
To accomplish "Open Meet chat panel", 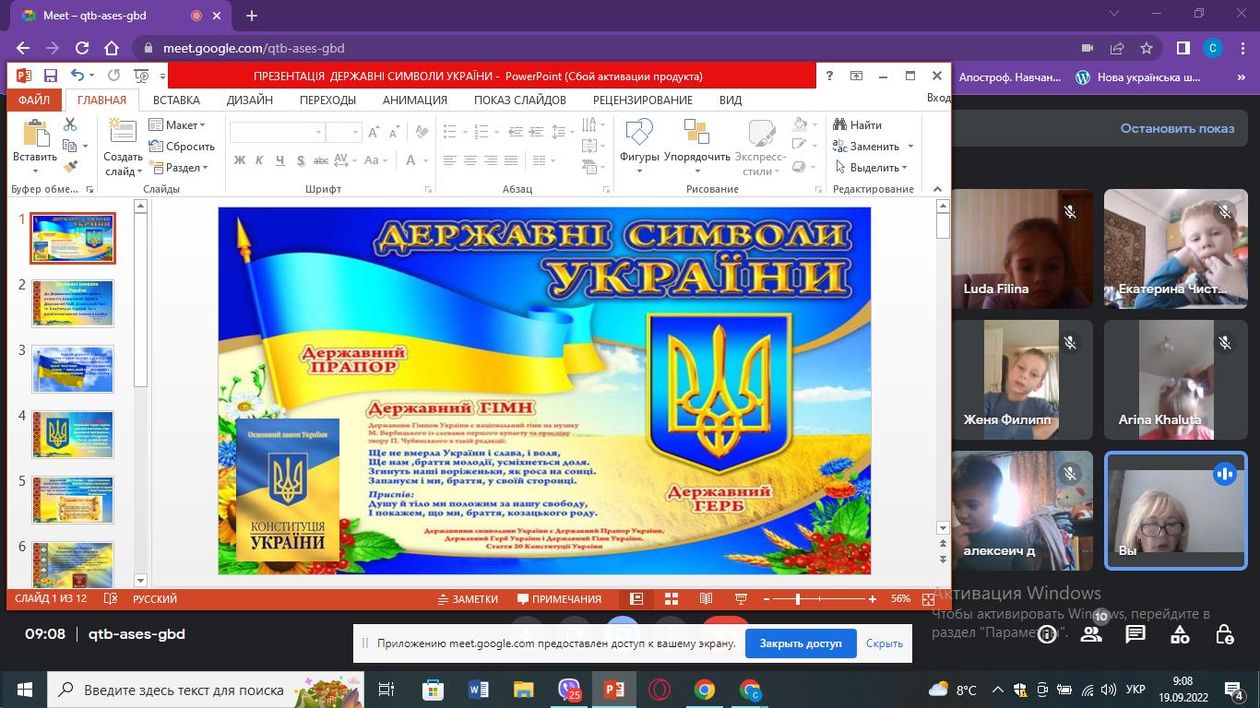I will (x=1135, y=634).
